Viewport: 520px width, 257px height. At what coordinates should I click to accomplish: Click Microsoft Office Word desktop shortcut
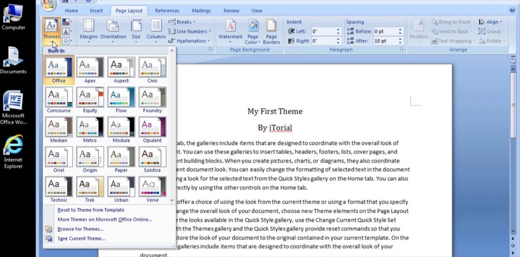pos(13,108)
